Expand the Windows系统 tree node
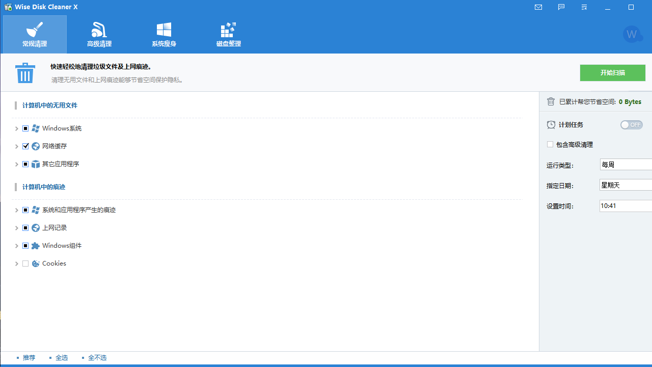This screenshot has height=367, width=652. (x=17, y=129)
